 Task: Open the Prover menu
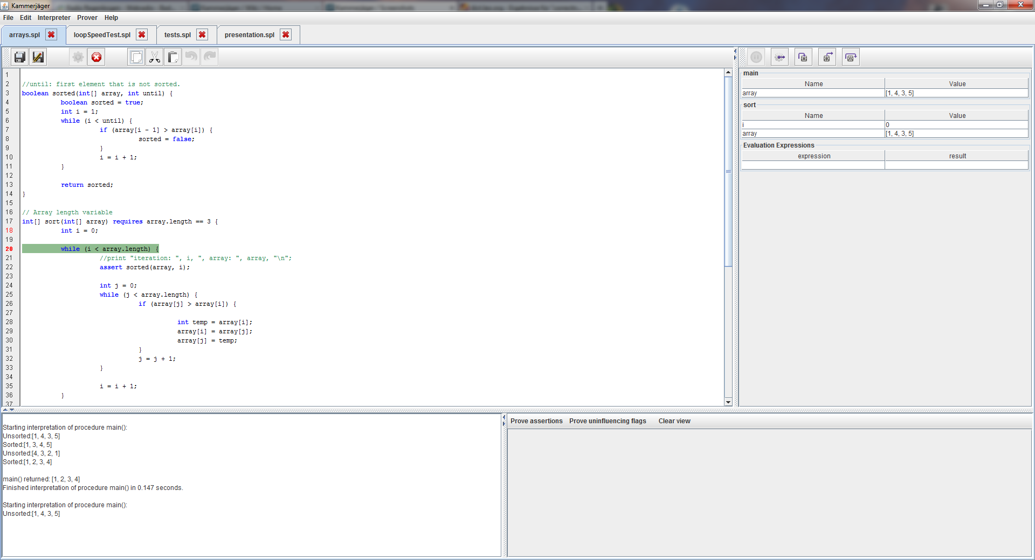tap(87, 18)
